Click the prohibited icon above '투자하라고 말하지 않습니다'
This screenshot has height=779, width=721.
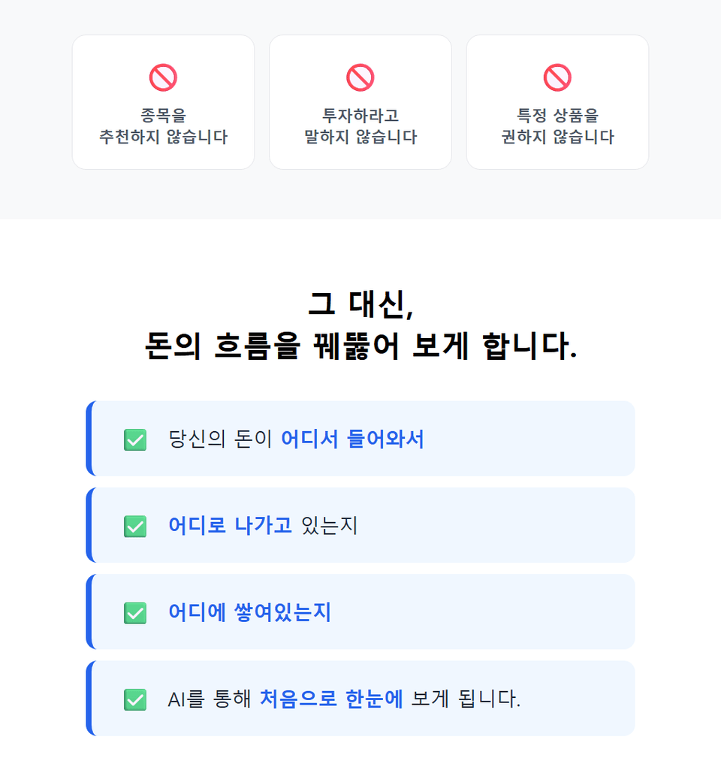(x=360, y=77)
